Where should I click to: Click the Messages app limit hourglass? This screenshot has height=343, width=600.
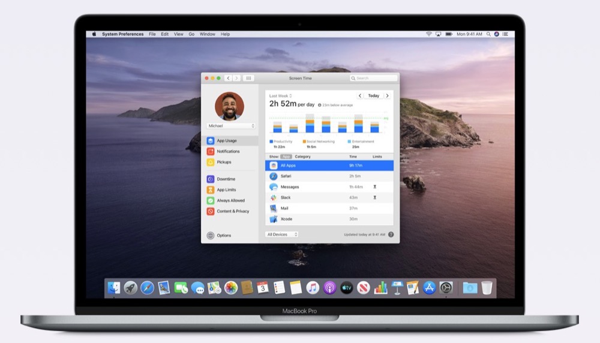[374, 187]
